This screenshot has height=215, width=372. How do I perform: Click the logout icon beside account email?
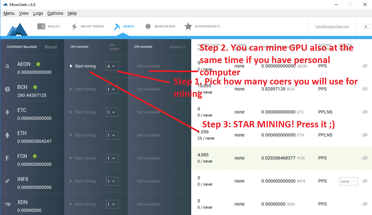(367, 26)
